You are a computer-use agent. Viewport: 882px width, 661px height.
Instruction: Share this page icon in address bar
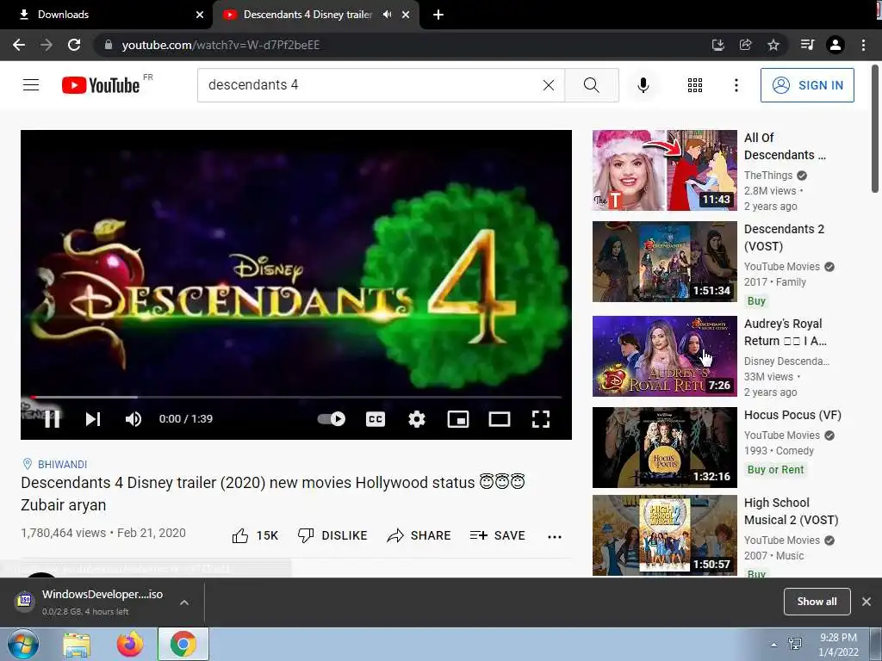(745, 45)
